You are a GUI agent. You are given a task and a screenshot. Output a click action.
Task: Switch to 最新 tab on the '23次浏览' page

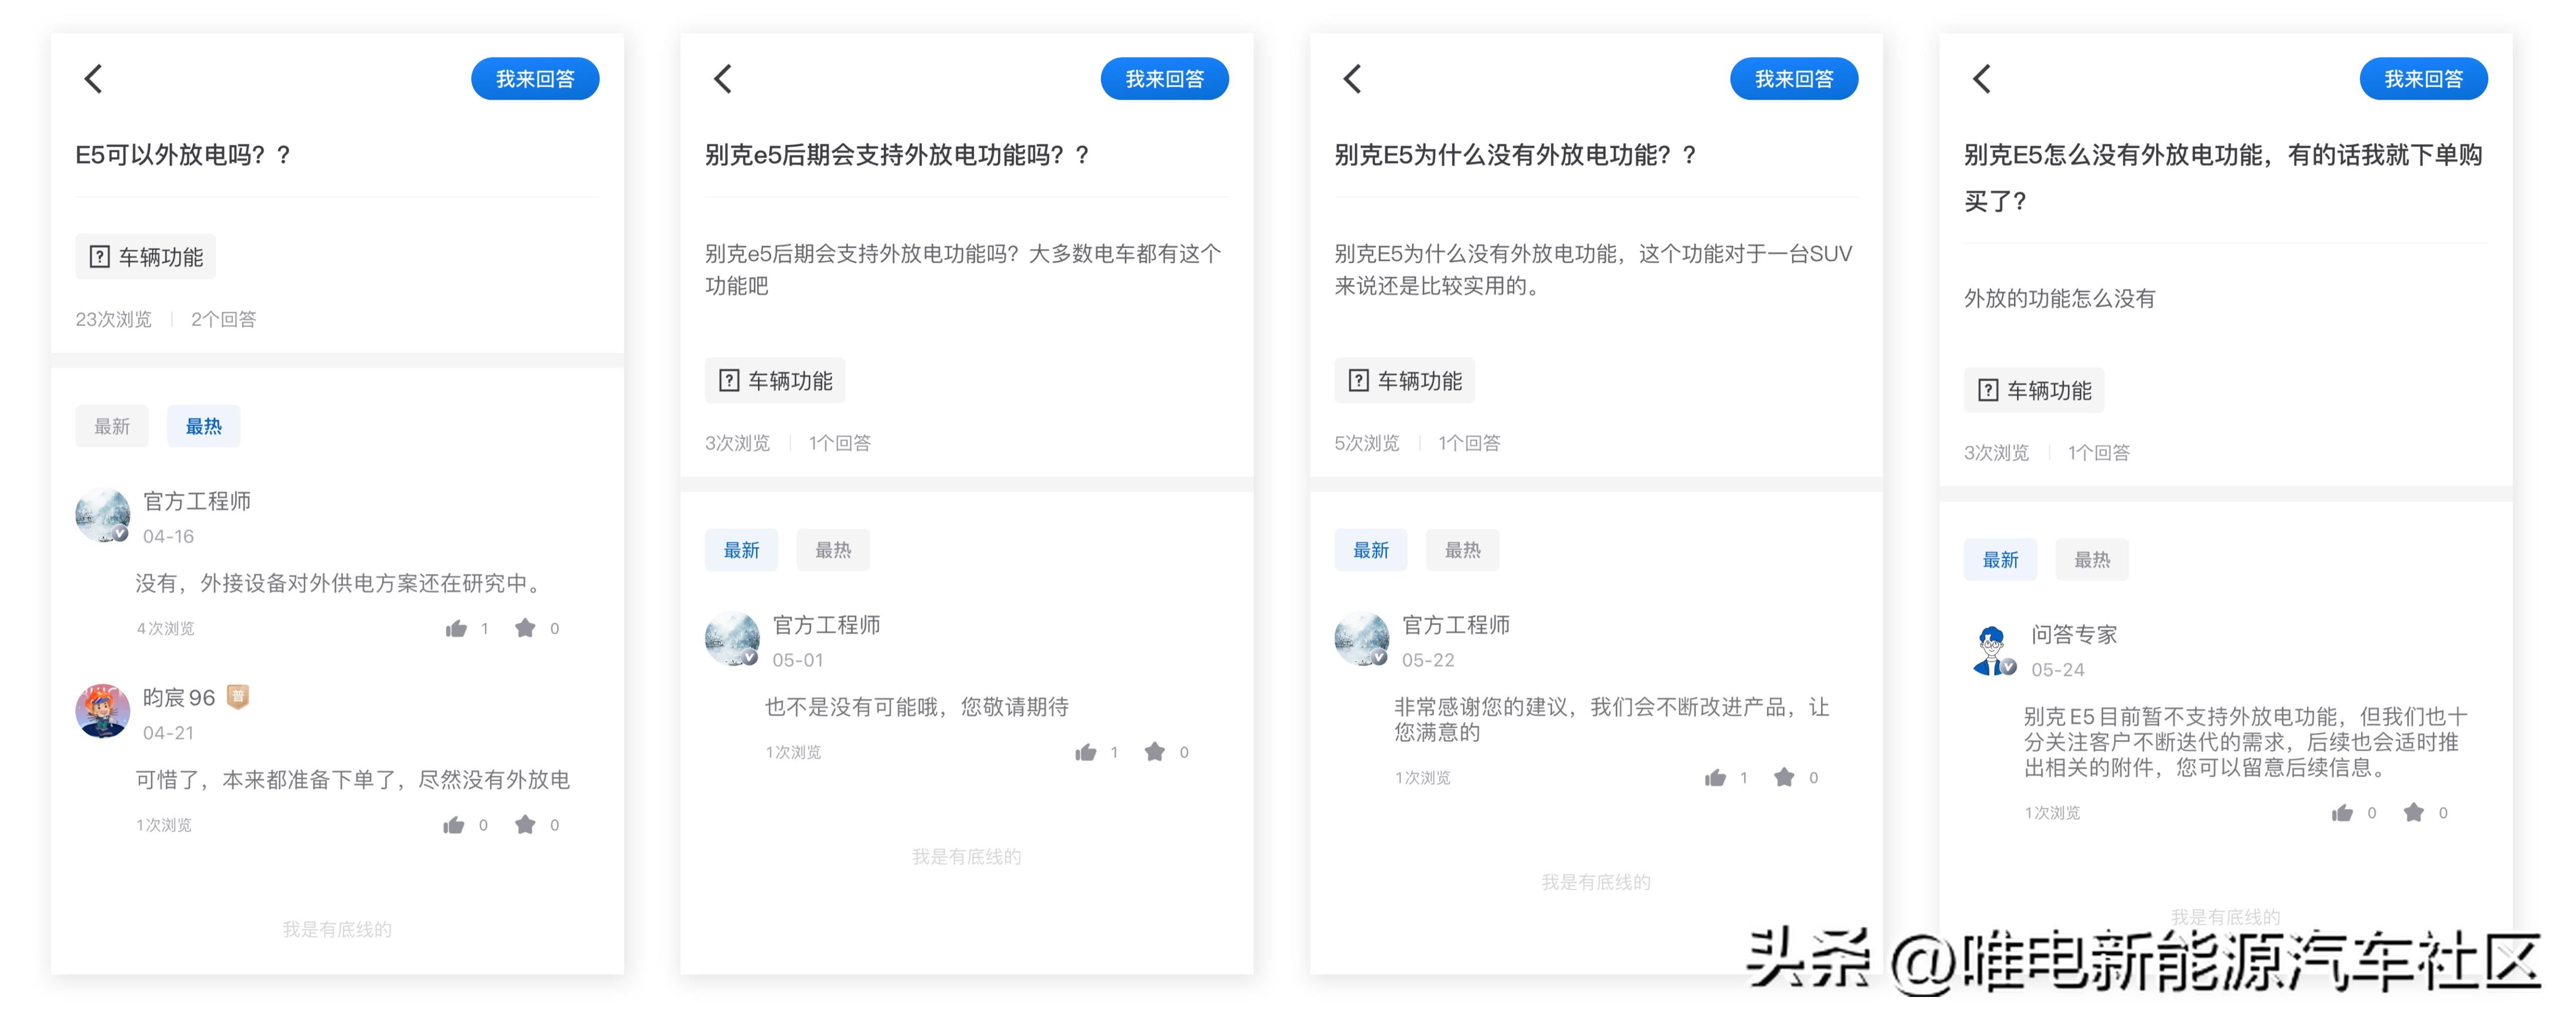click(112, 427)
